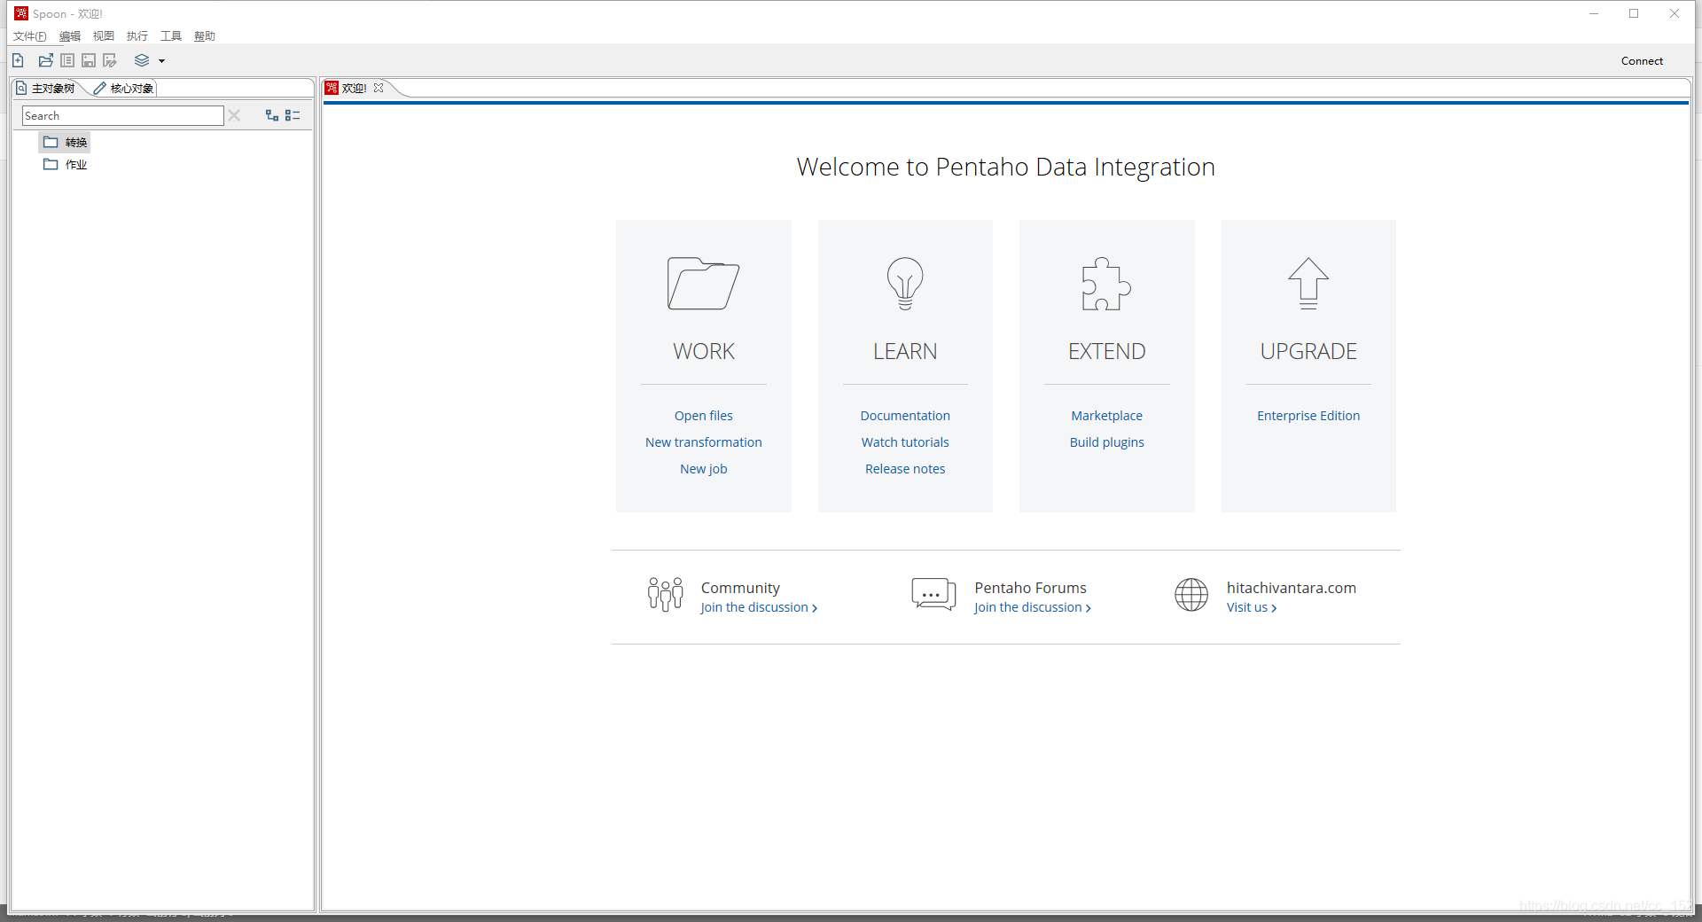
Task: Open the 编辑 menu
Action: [70, 36]
